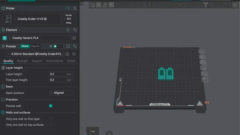Open the Nozzle 0.4 dropdown
240x135 pixels.
pyautogui.click(x=69, y=19)
